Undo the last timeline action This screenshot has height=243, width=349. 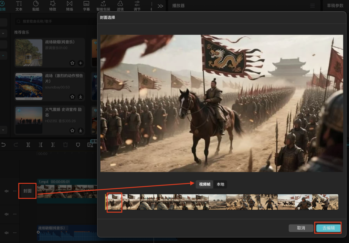3,145
